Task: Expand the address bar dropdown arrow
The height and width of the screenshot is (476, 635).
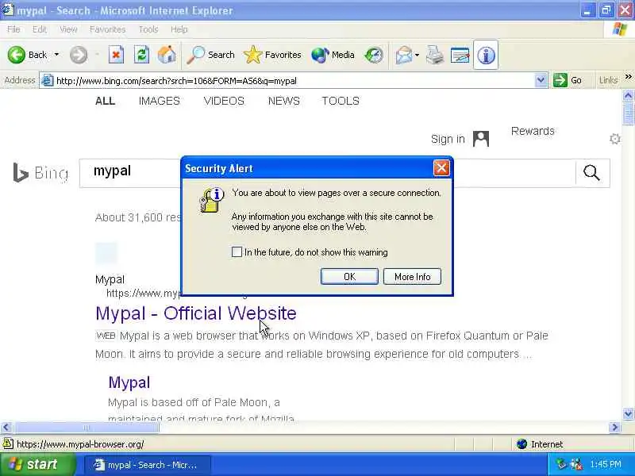Action: [541, 81]
